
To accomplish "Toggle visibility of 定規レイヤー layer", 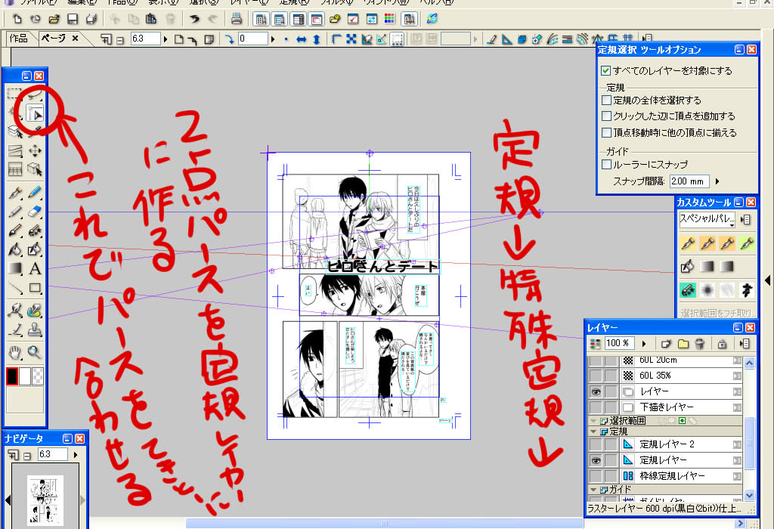I will pyautogui.click(x=596, y=460).
